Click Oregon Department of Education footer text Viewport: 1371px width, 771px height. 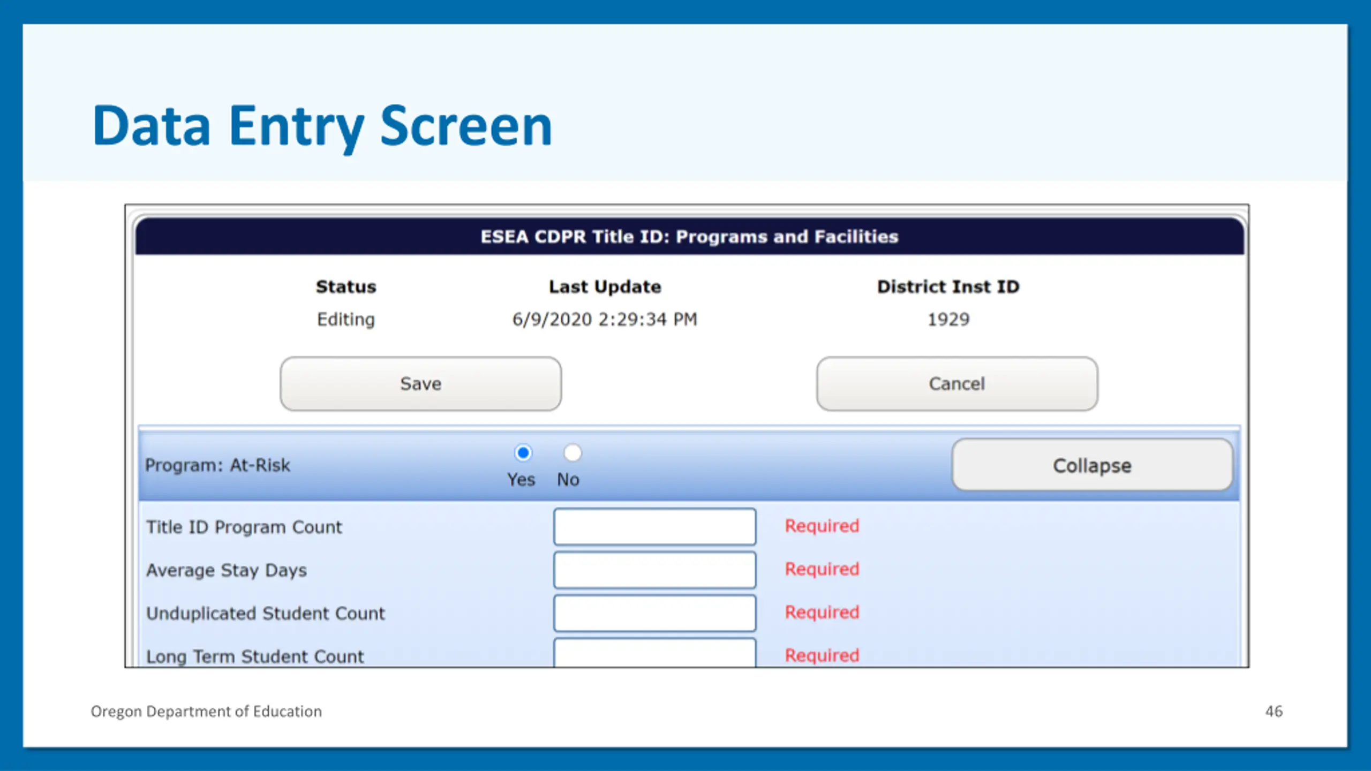pyautogui.click(x=206, y=711)
